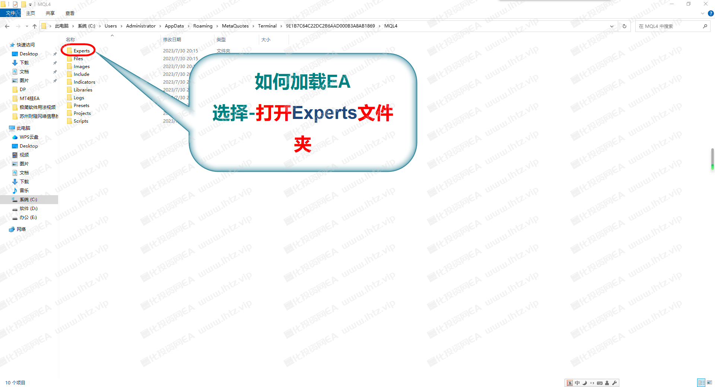
Task: Select the Libraries folder icon
Action: 69,90
